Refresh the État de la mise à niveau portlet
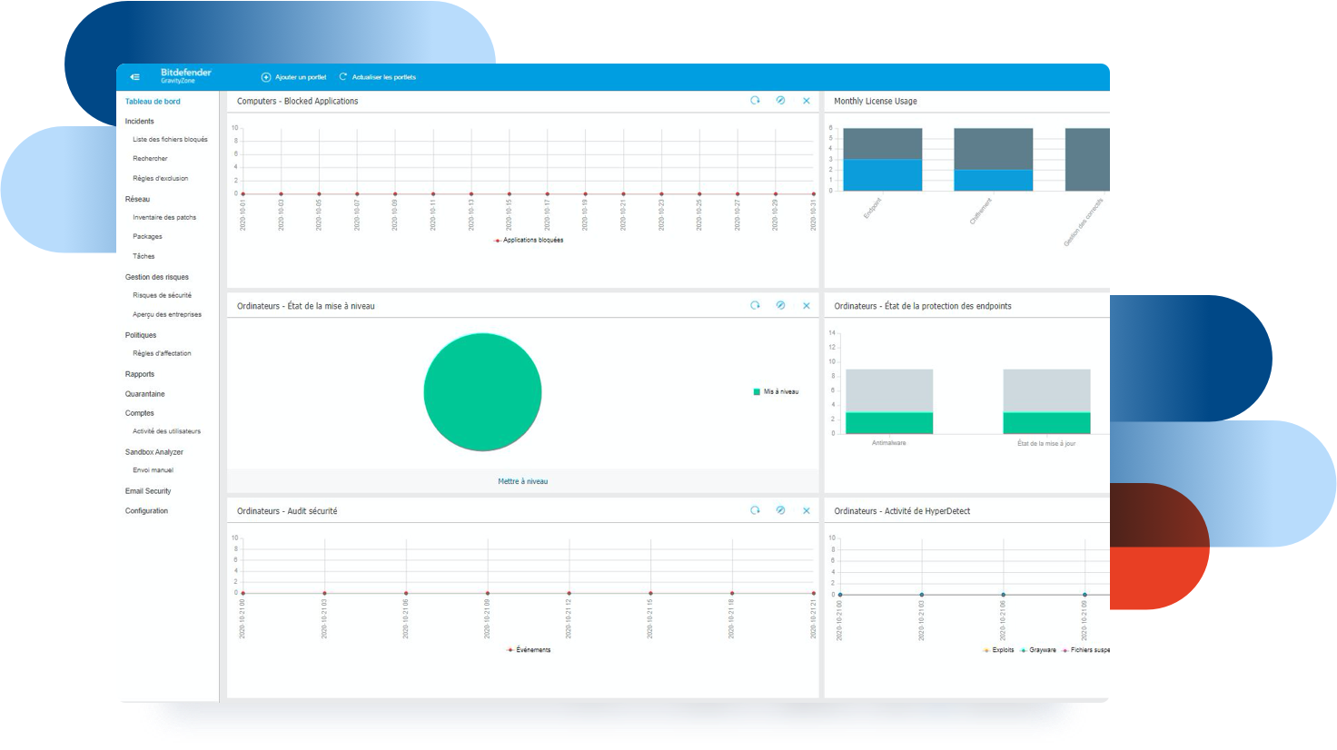1337x750 pixels. (755, 306)
